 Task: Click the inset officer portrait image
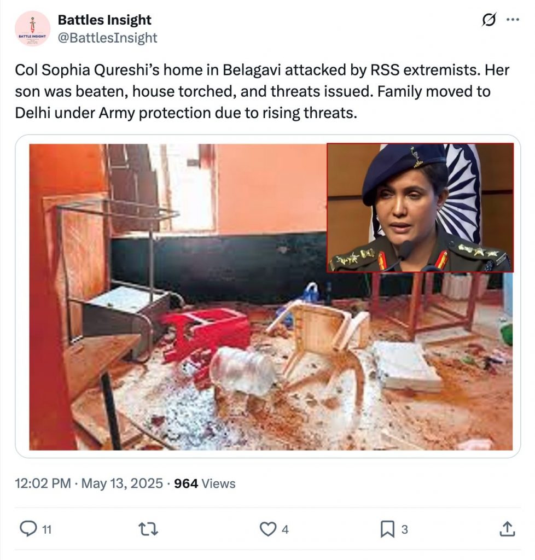click(x=420, y=208)
